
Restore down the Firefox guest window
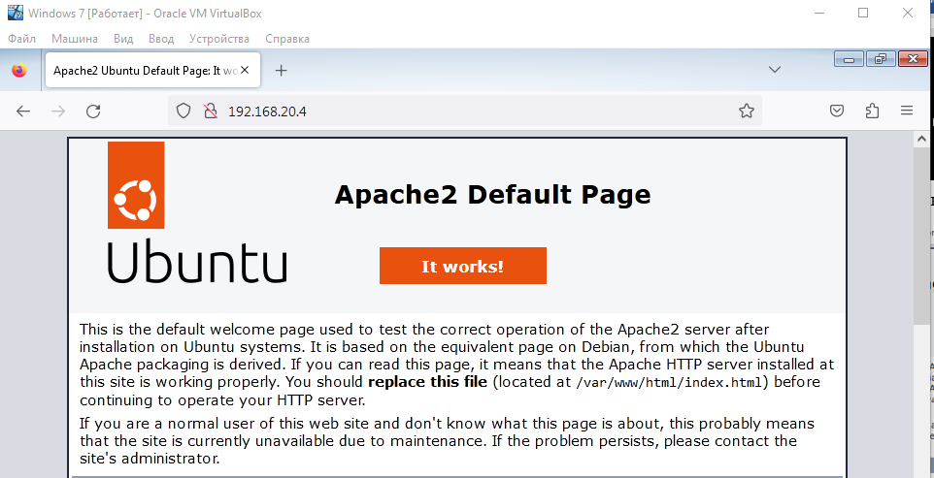point(881,59)
